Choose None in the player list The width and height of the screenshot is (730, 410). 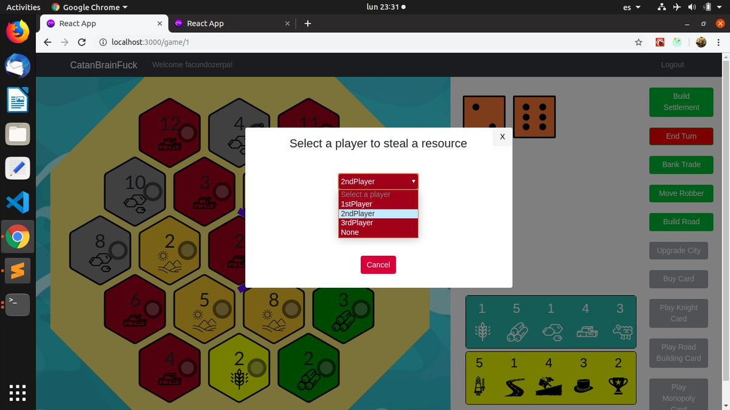(378, 233)
